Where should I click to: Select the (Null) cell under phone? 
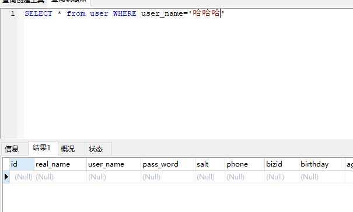point(244,177)
